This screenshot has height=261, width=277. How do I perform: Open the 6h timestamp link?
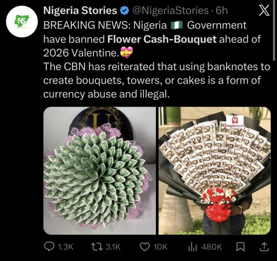221,11
